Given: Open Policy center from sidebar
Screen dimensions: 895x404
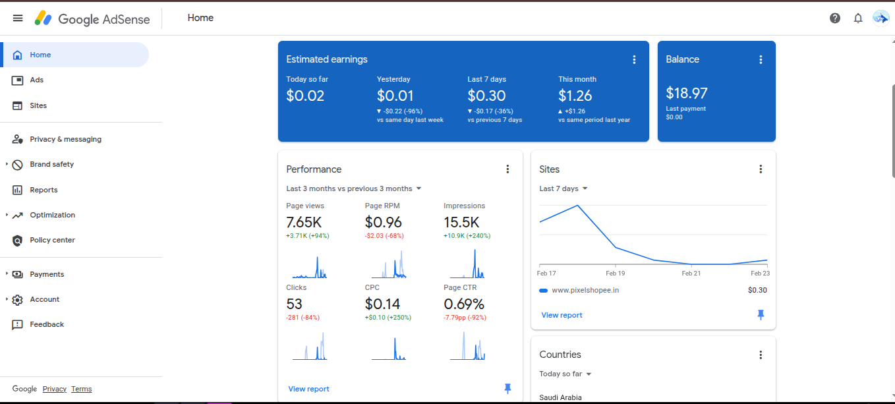Looking at the screenshot, I should point(52,240).
